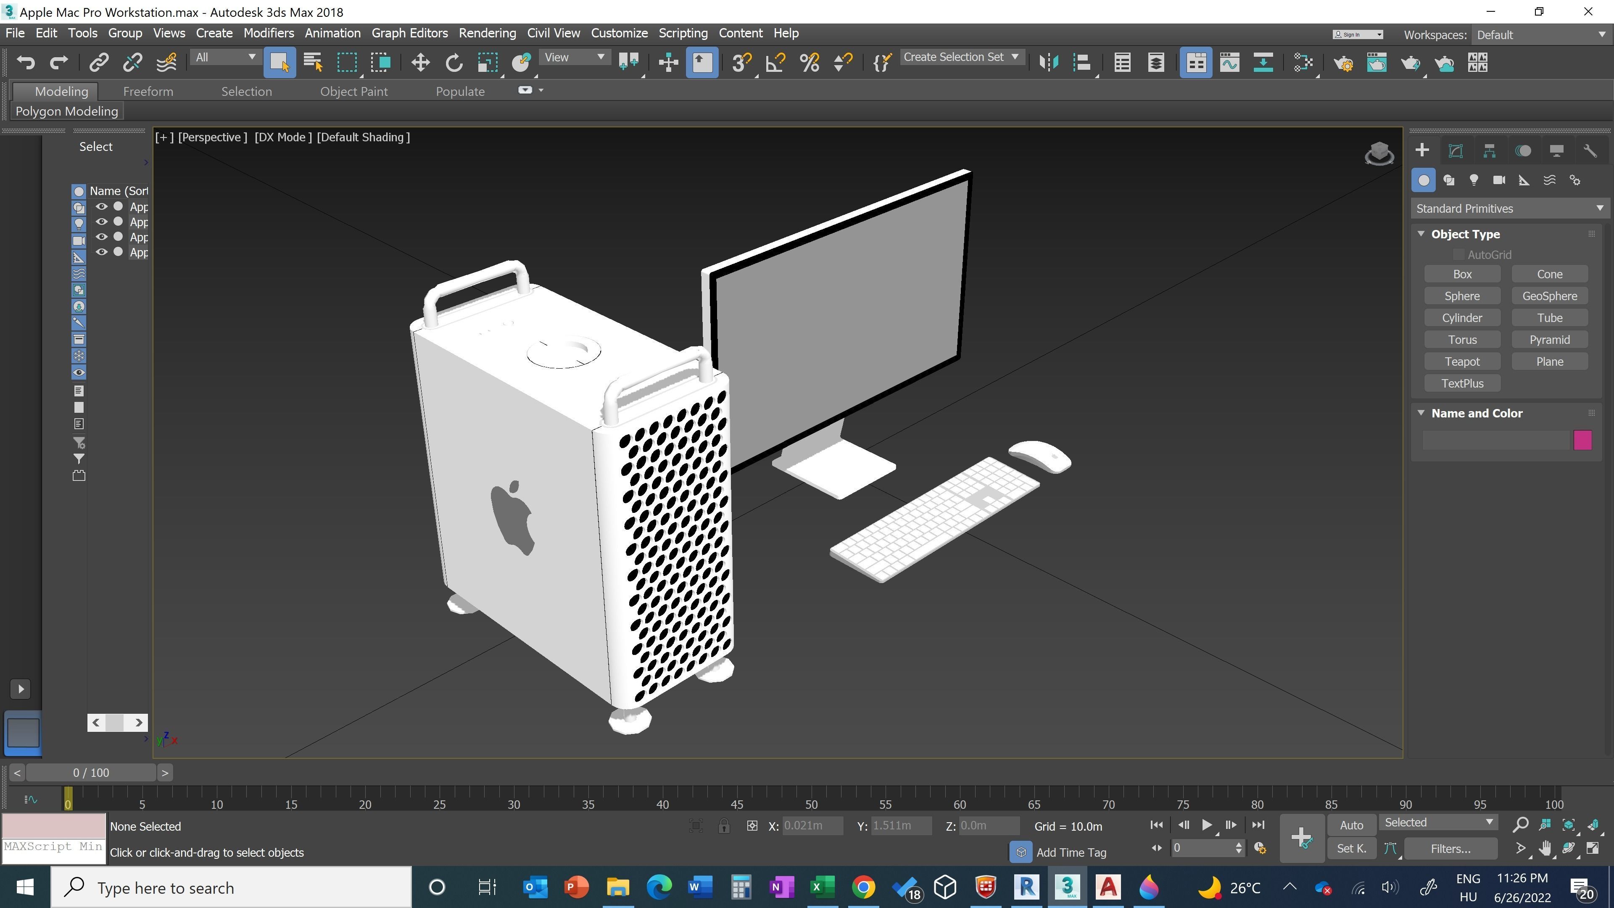Viewport: 1614px width, 908px height.
Task: Open the Selected key filter dropdown
Action: 1439,823
